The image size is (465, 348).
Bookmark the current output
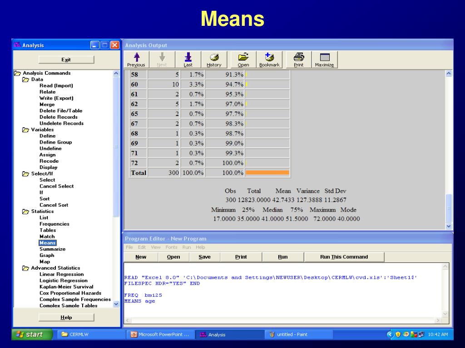(x=269, y=60)
